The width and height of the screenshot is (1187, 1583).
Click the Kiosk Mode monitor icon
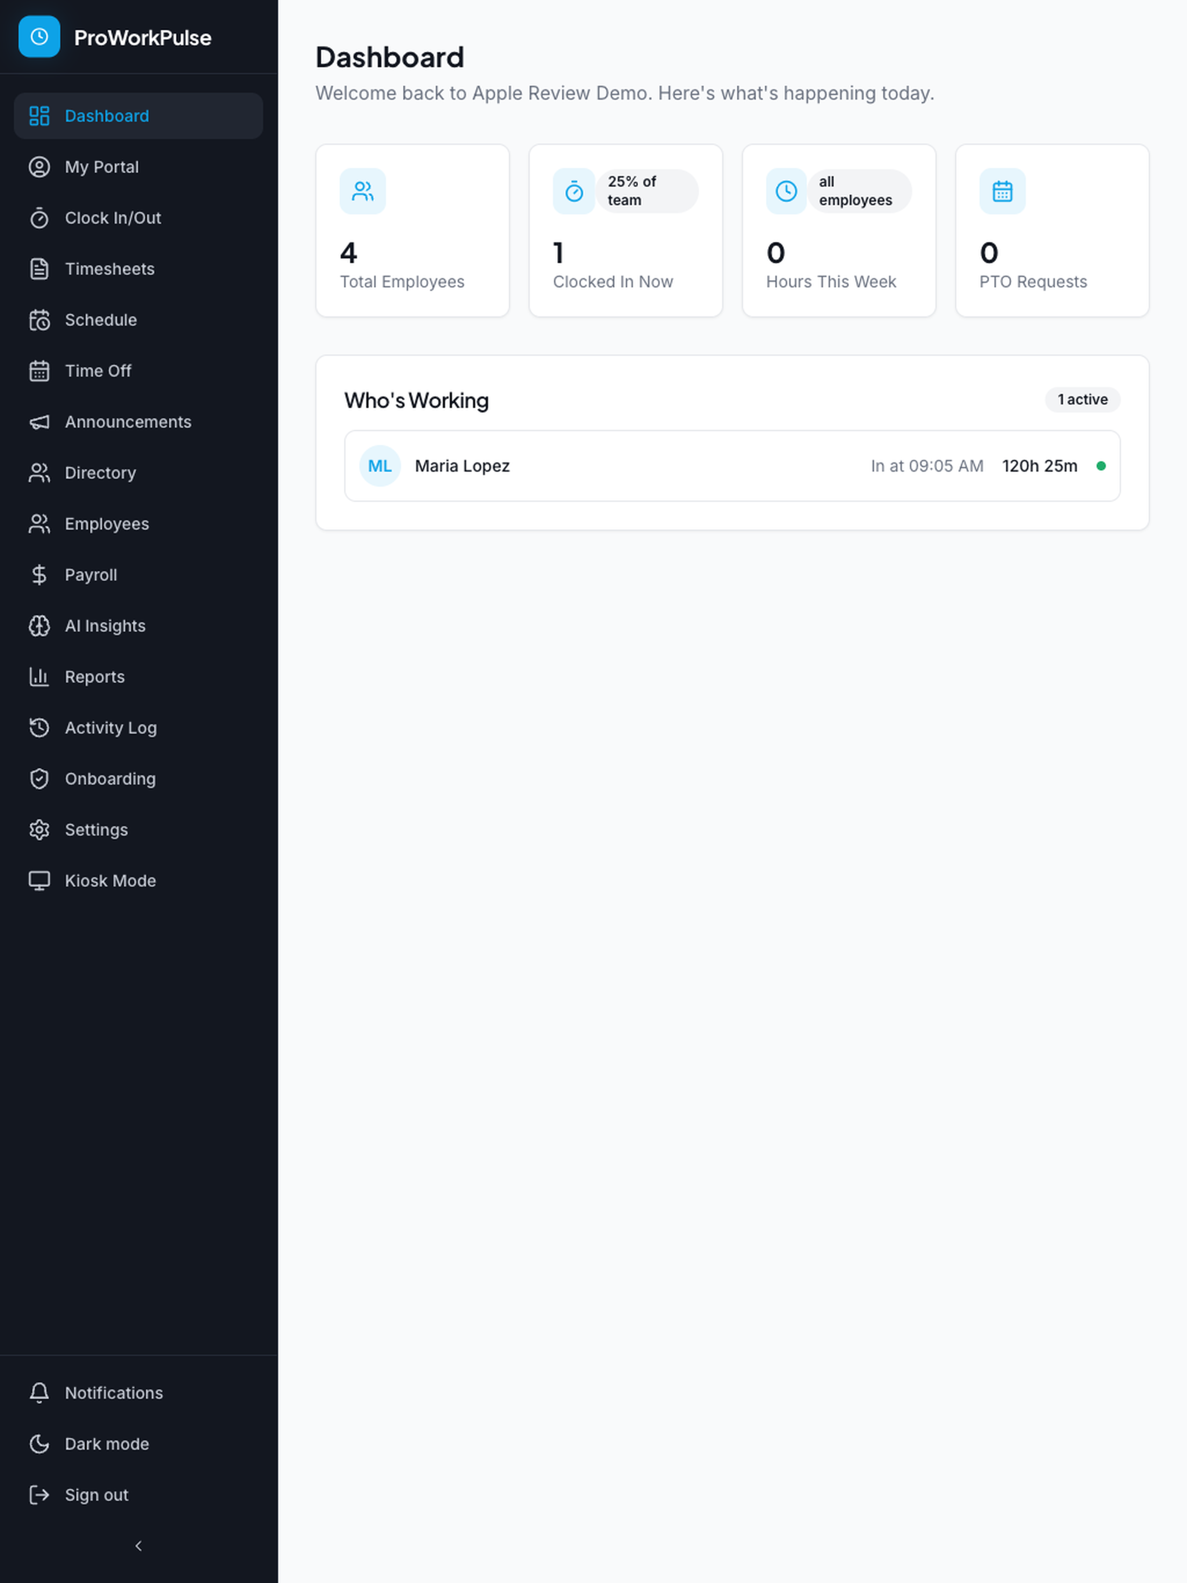(39, 881)
